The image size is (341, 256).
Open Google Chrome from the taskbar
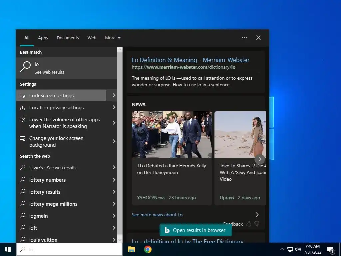coord(148,249)
